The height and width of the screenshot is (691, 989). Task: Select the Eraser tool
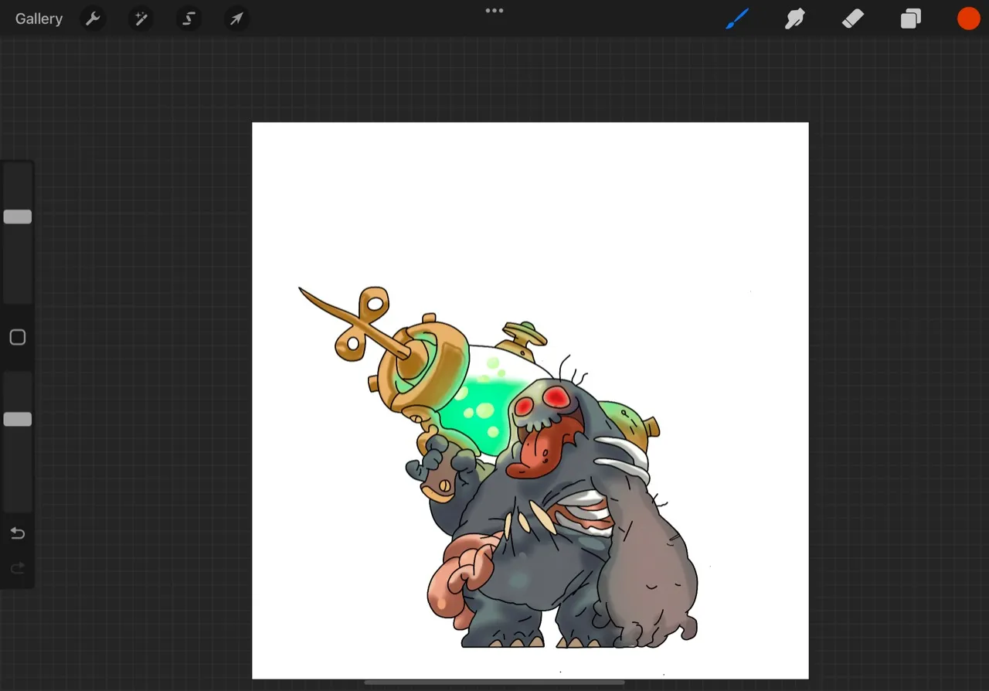pos(853,19)
